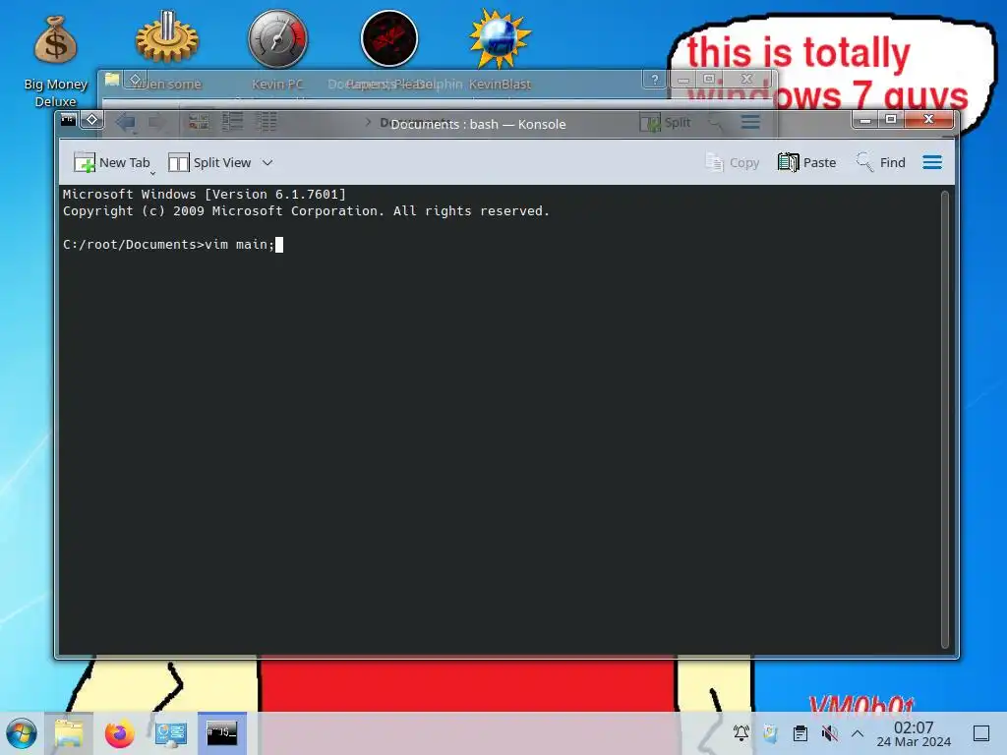The height and width of the screenshot is (755, 1007).
Task: Maximize the Konsole window
Action: coord(891,119)
